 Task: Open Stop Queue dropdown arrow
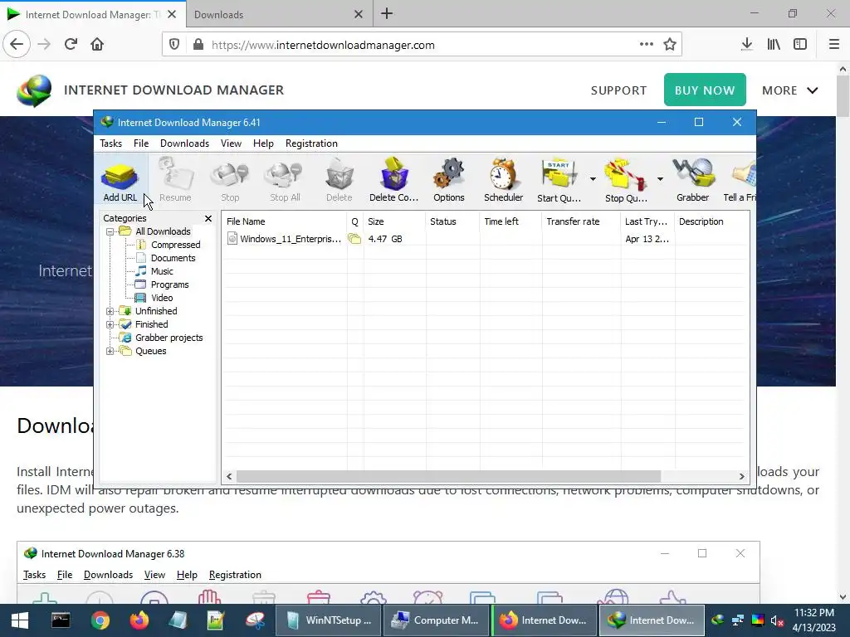click(x=660, y=179)
